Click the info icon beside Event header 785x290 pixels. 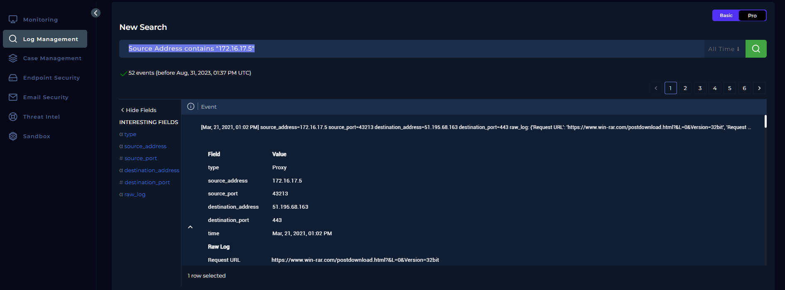coord(191,107)
